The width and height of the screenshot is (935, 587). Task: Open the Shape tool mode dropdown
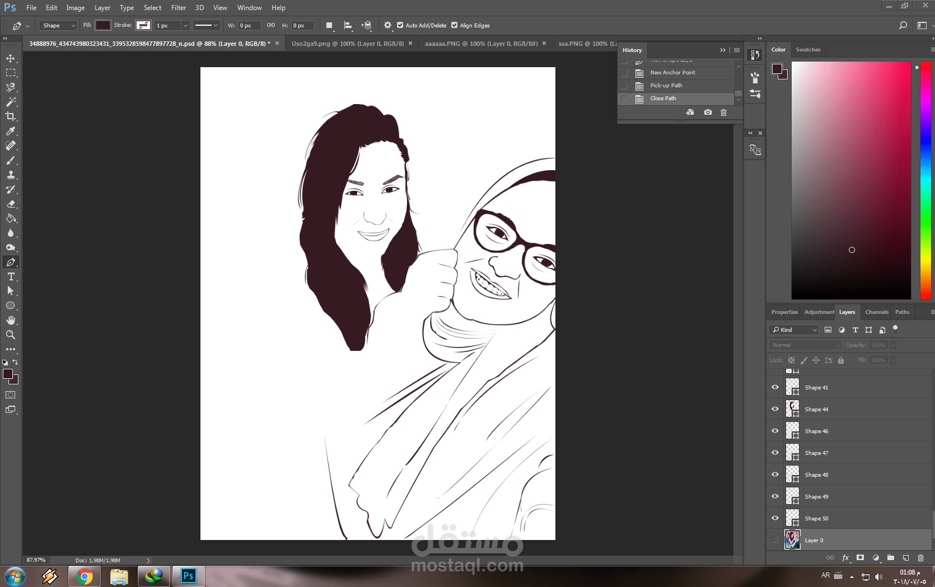tap(58, 25)
